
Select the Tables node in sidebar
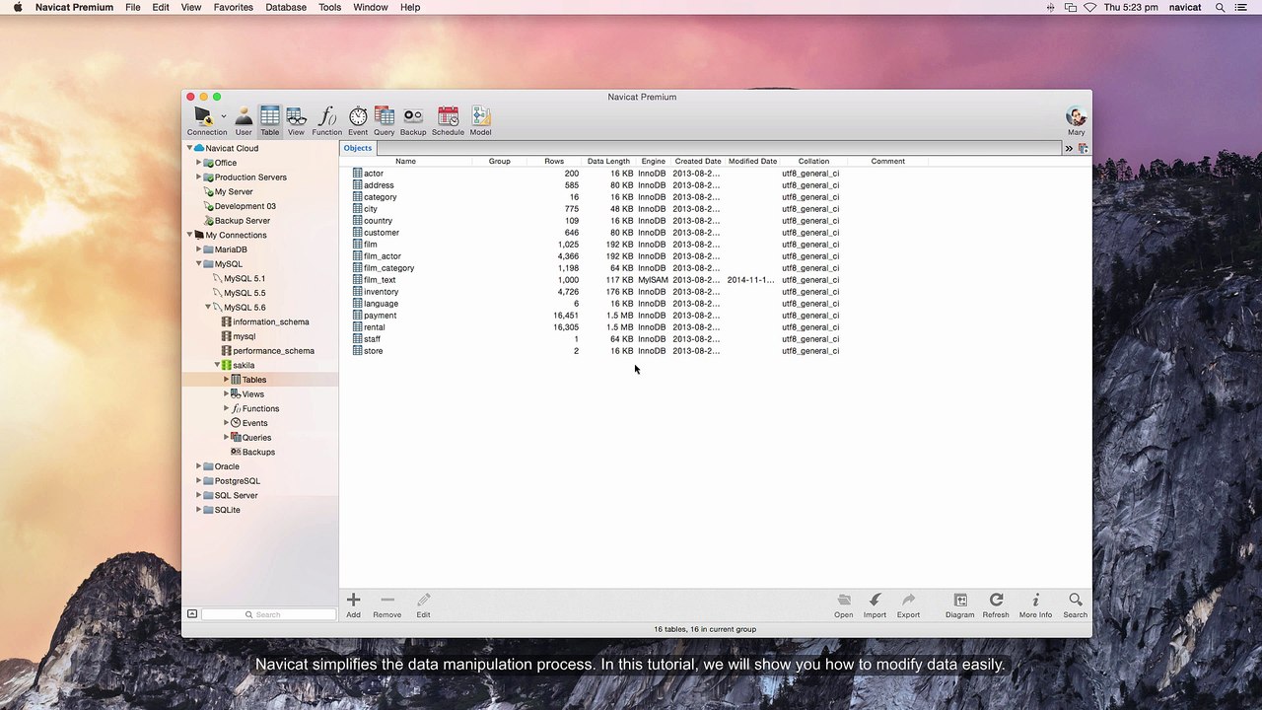[260, 380]
